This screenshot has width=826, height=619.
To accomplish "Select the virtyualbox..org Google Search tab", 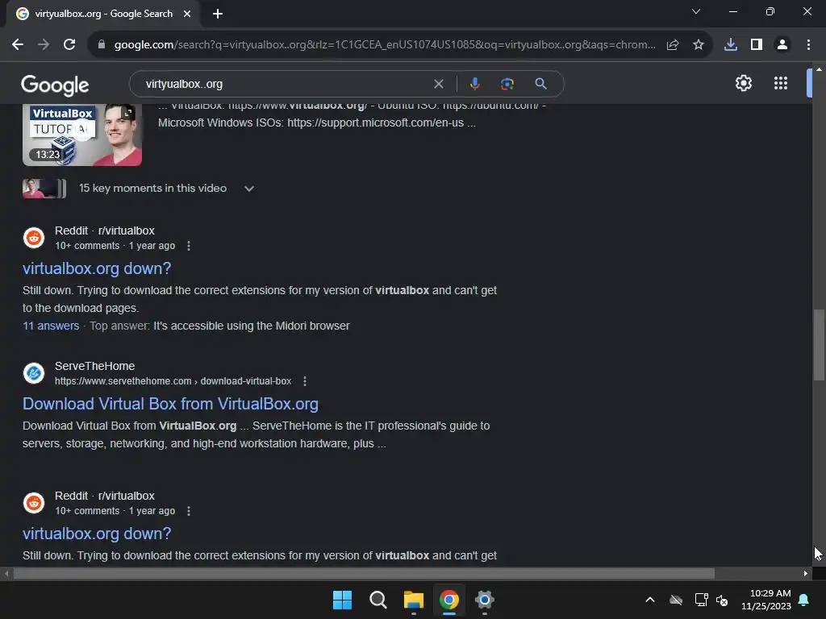I will (103, 14).
